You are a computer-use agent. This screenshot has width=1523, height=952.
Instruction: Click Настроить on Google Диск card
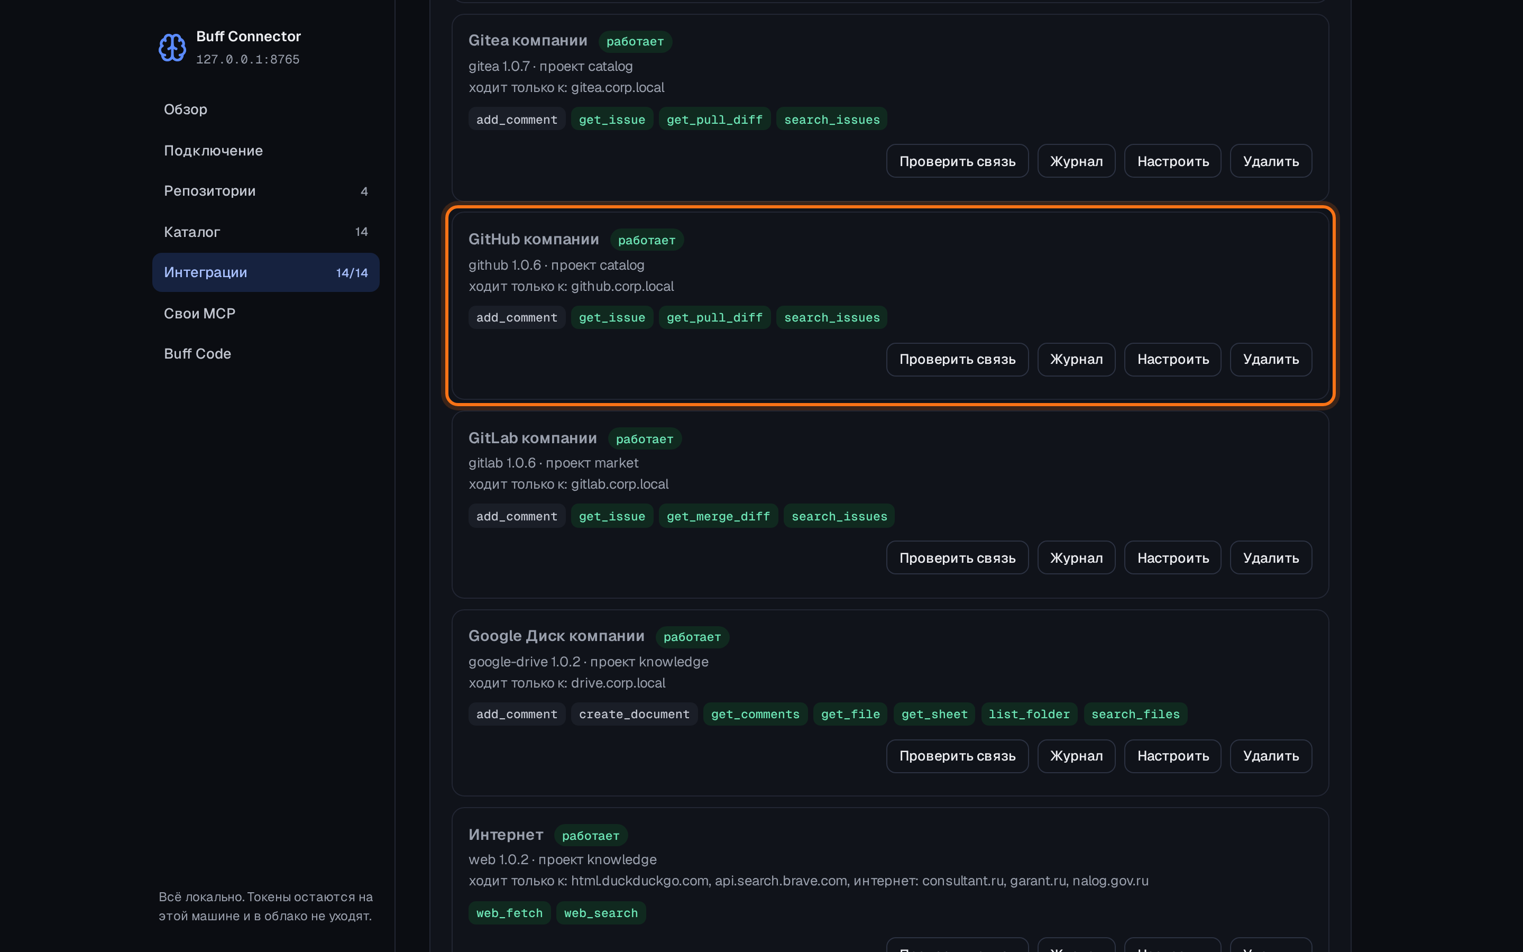point(1172,756)
